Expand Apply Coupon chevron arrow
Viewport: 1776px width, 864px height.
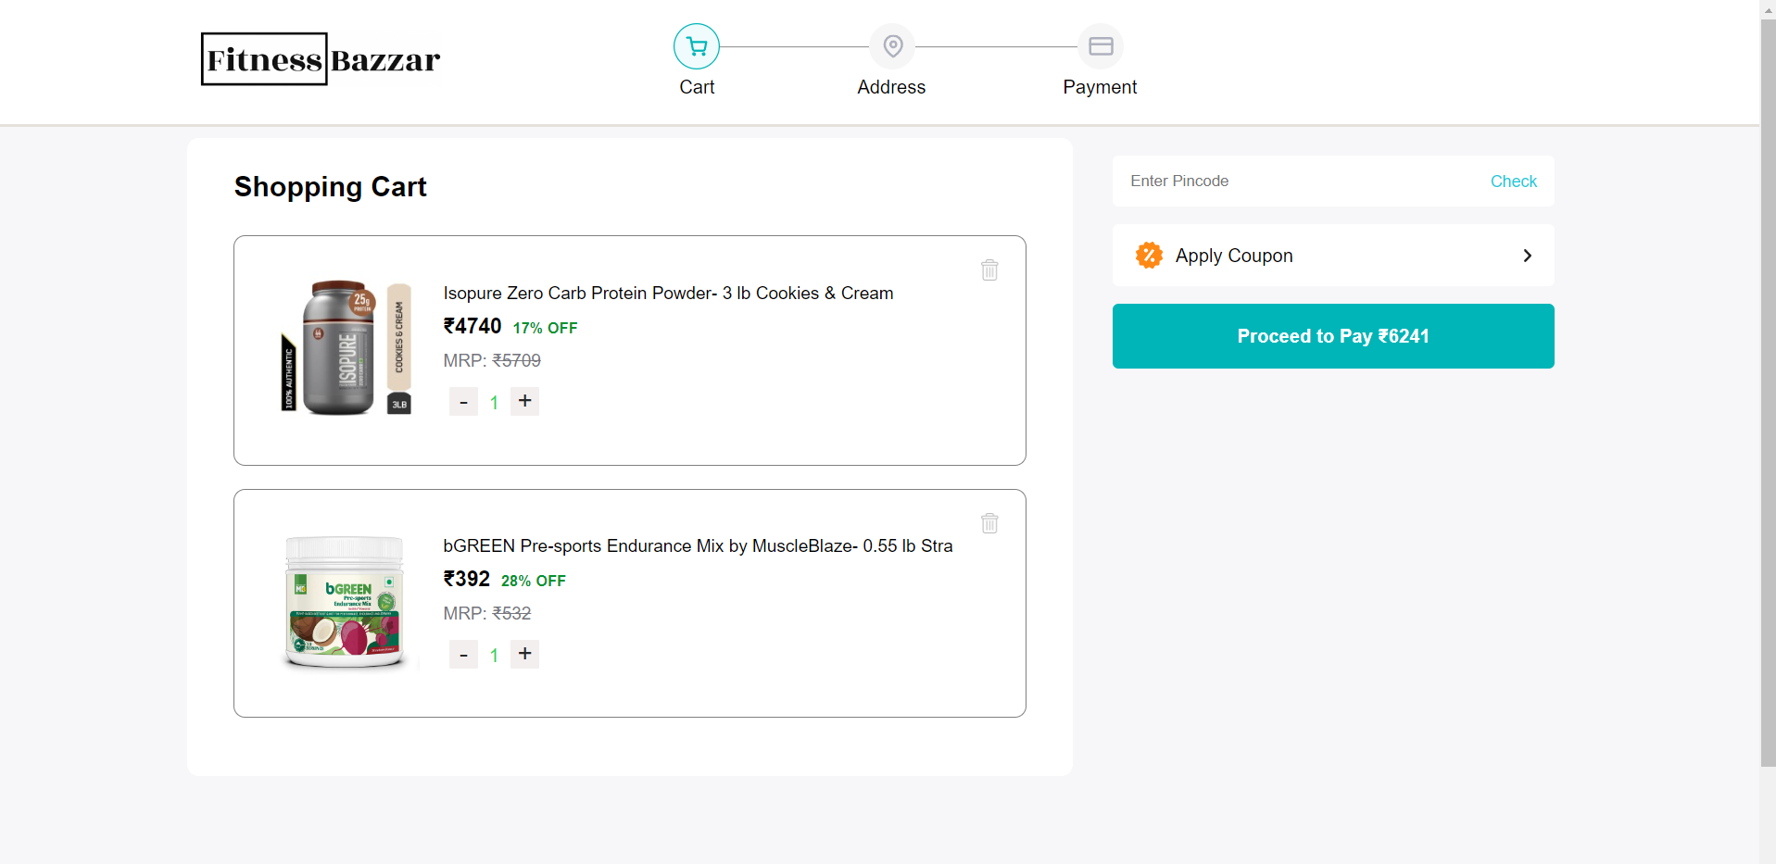coord(1528,256)
